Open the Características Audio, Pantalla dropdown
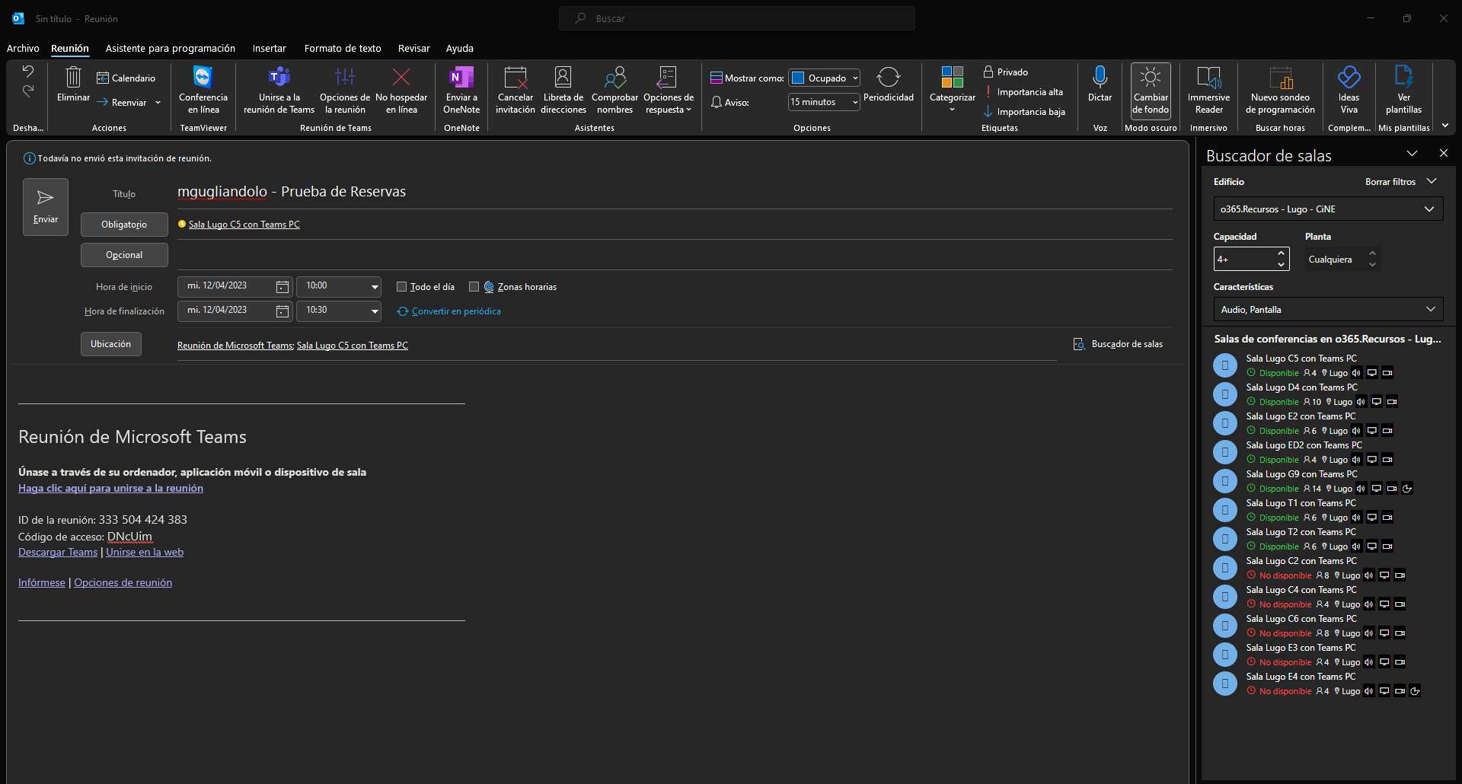This screenshot has width=1462, height=784. coord(1328,309)
